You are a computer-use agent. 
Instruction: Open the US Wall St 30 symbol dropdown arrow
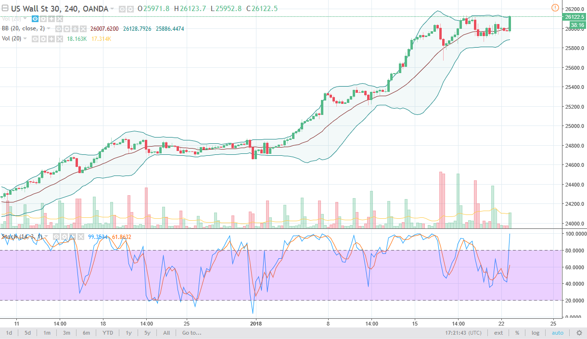click(112, 9)
